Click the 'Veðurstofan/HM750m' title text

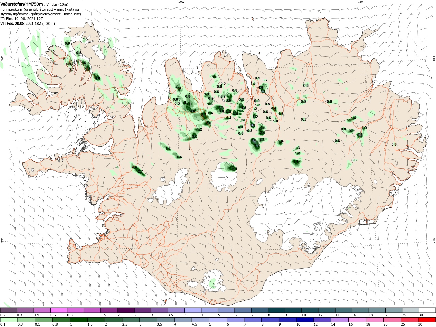pyautogui.click(x=21, y=4)
